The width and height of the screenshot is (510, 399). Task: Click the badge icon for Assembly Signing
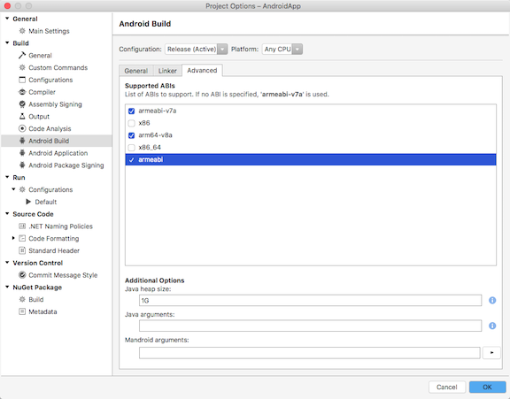point(22,104)
